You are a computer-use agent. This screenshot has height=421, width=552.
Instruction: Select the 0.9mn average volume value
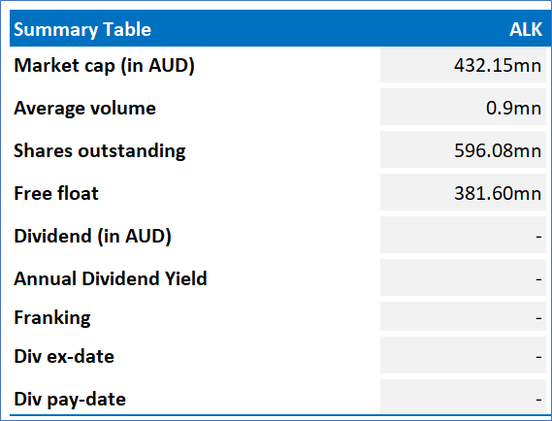click(513, 108)
